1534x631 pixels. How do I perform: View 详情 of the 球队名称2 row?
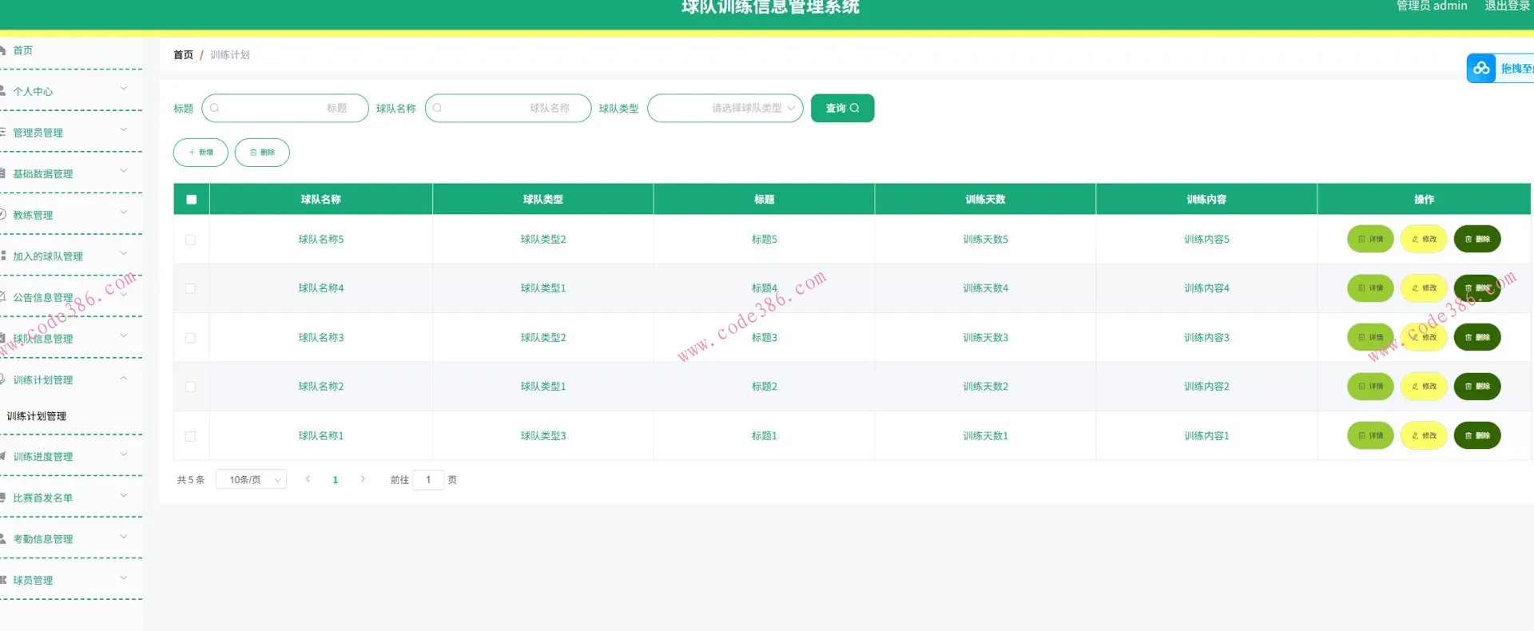[x=1370, y=387]
